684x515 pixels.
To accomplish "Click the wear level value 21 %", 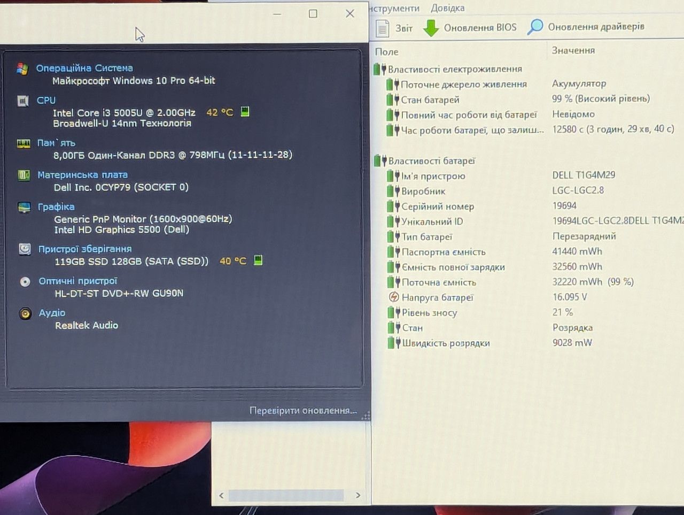I will (x=563, y=312).
